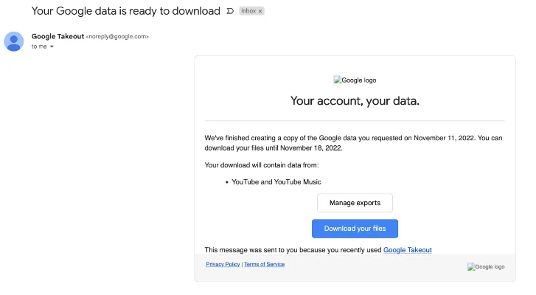
Task: Click the Inbox label chip
Action: click(251, 11)
